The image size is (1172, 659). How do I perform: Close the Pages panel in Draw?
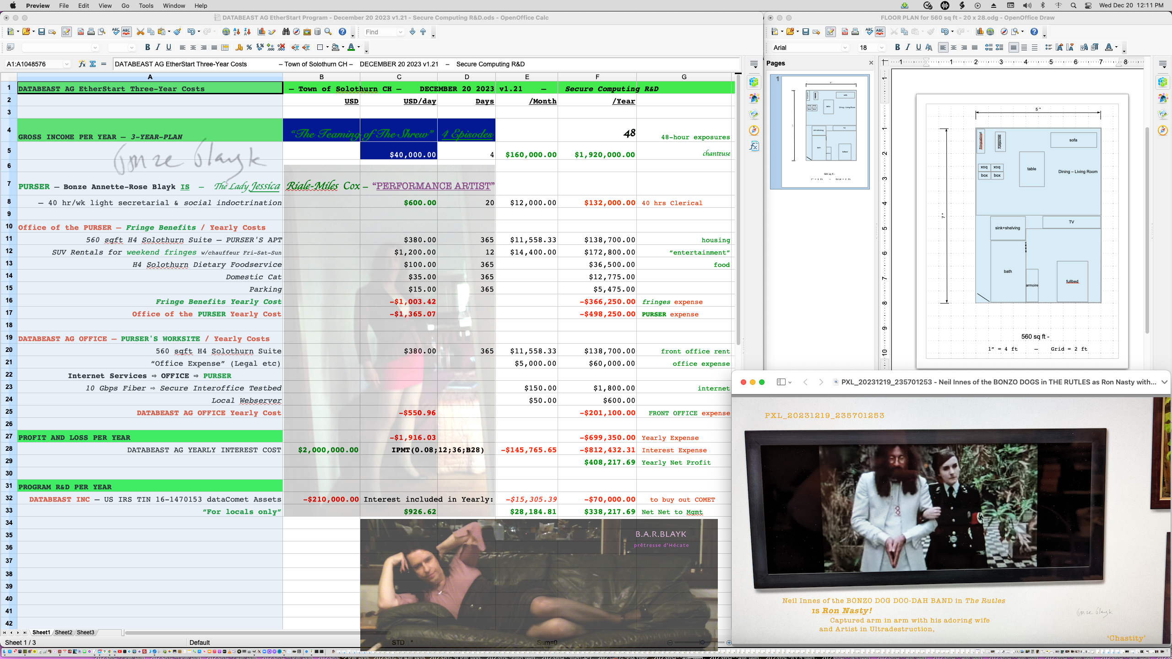coord(871,63)
